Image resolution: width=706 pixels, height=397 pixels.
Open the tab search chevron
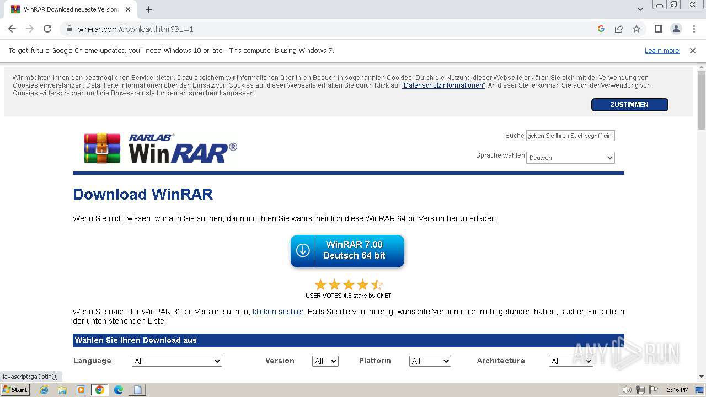click(640, 9)
